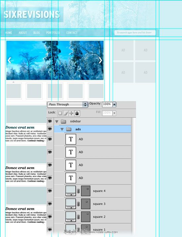Image resolution: width=182 pixels, height=237 pixels.
Task: Open the PORTFOLIO navigation item
Action: pyautogui.click(x=53, y=32)
